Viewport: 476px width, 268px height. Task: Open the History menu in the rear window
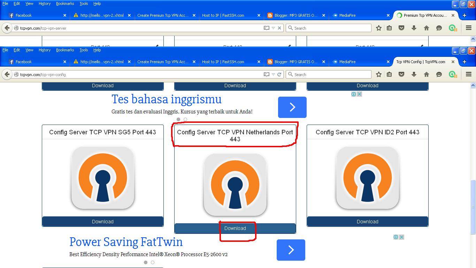click(44, 3)
